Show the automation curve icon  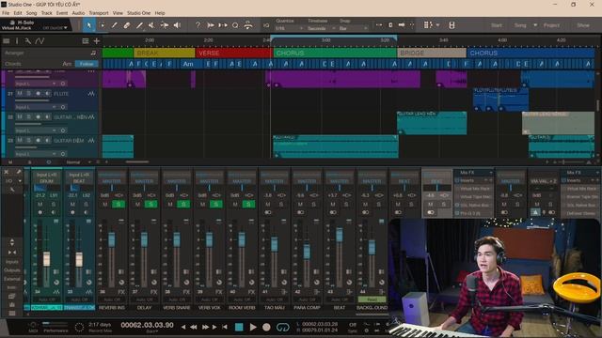point(40,40)
